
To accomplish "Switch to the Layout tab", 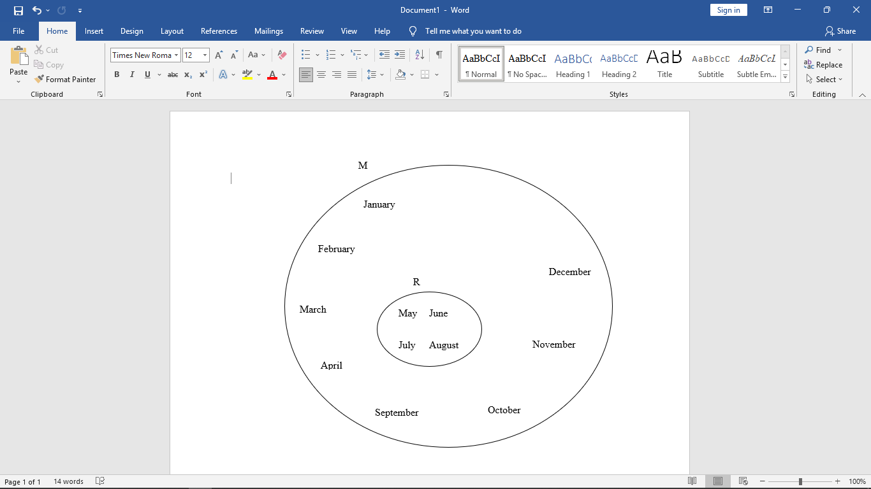I will tap(172, 31).
